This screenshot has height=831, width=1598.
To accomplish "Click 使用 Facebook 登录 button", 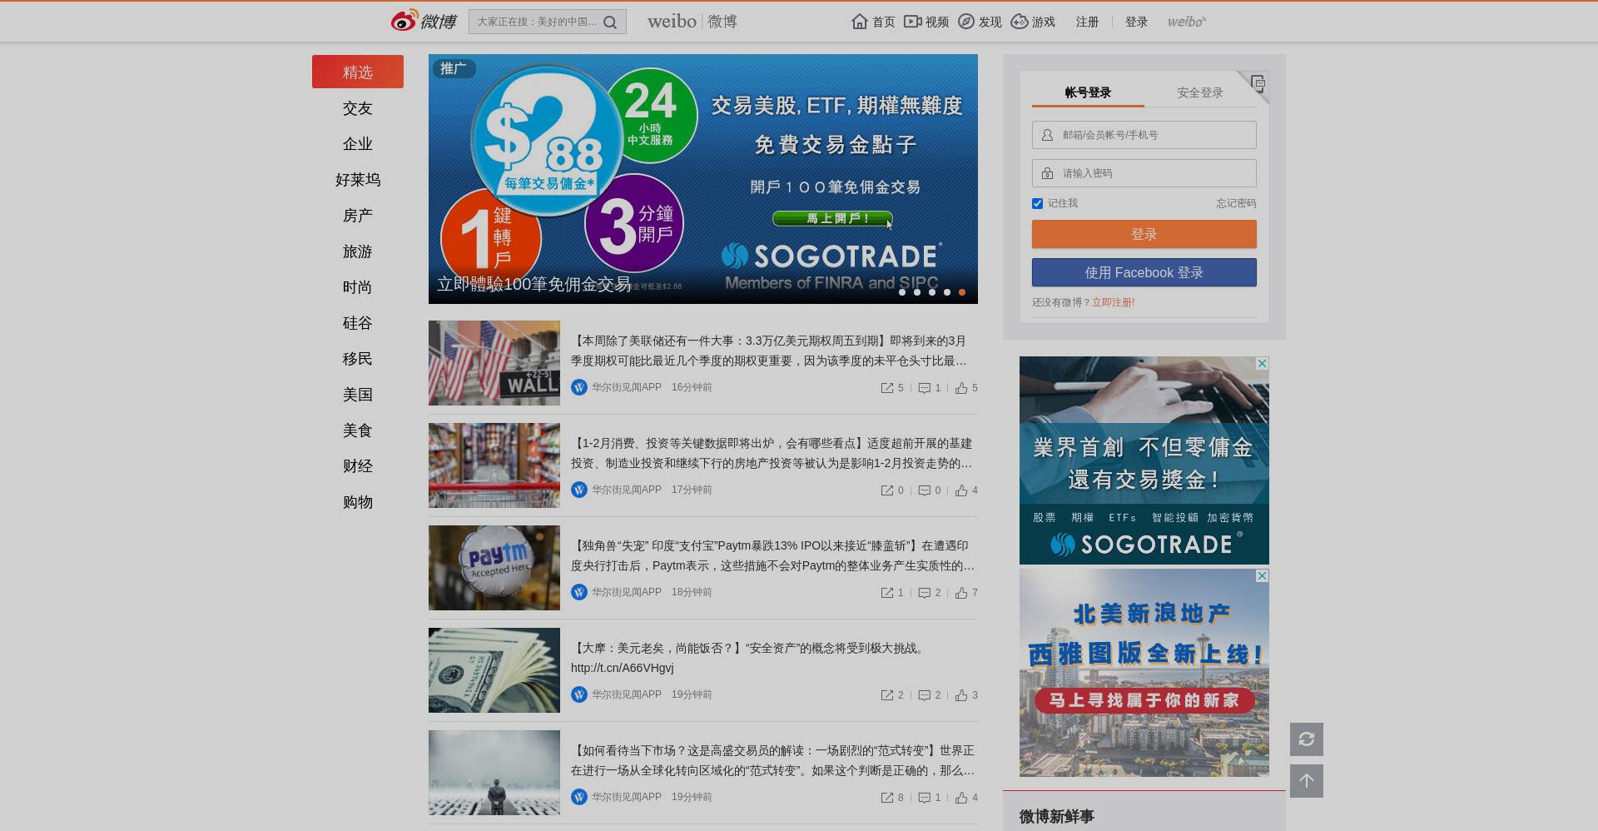I will pyautogui.click(x=1144, y=272).
